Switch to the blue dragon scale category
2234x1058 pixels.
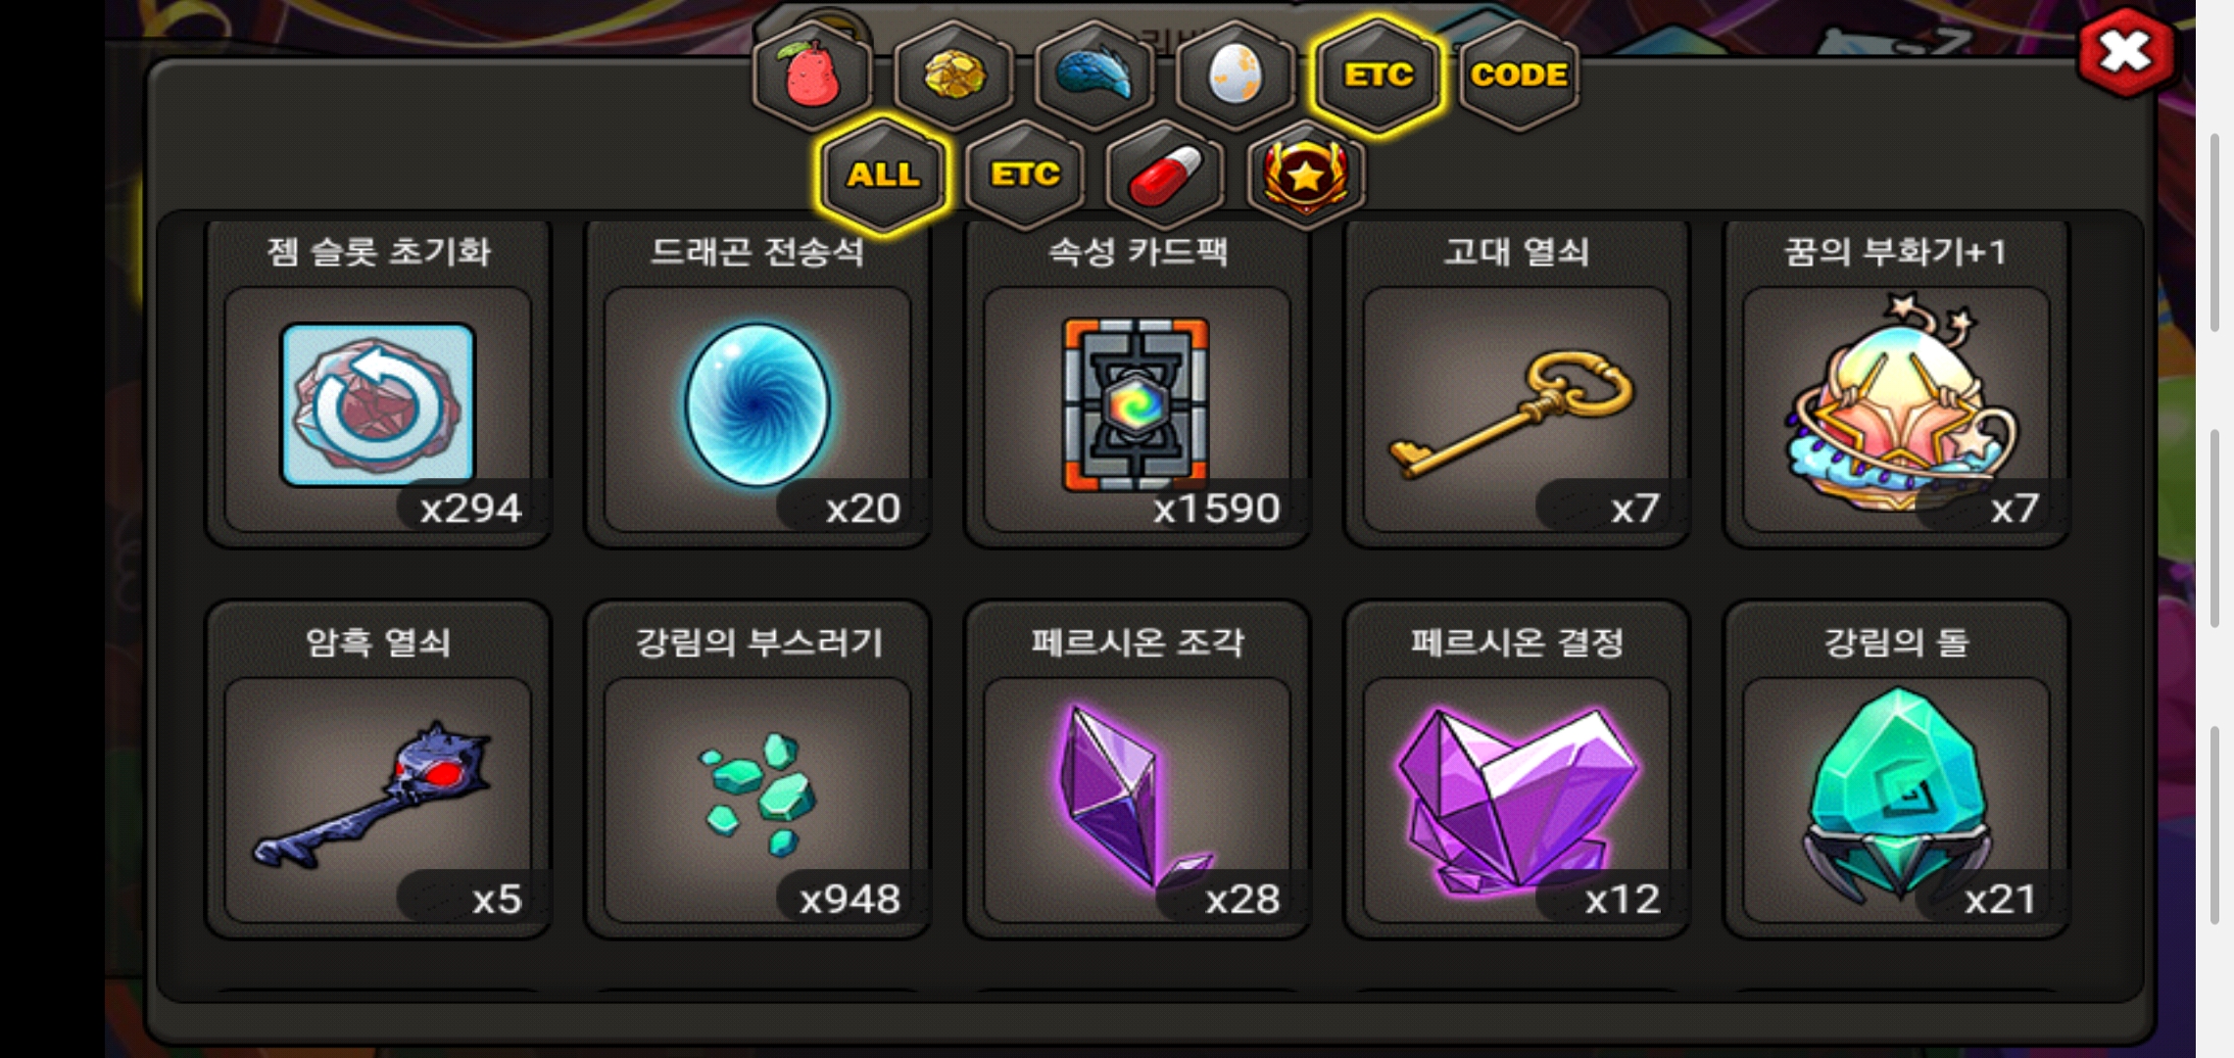pyautogui.click(x=1094, y=75)
